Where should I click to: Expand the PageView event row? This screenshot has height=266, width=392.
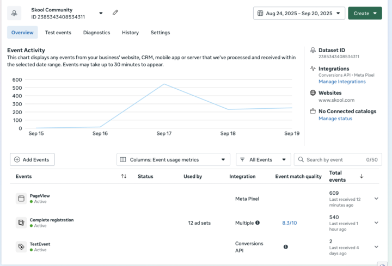(376, 199)
